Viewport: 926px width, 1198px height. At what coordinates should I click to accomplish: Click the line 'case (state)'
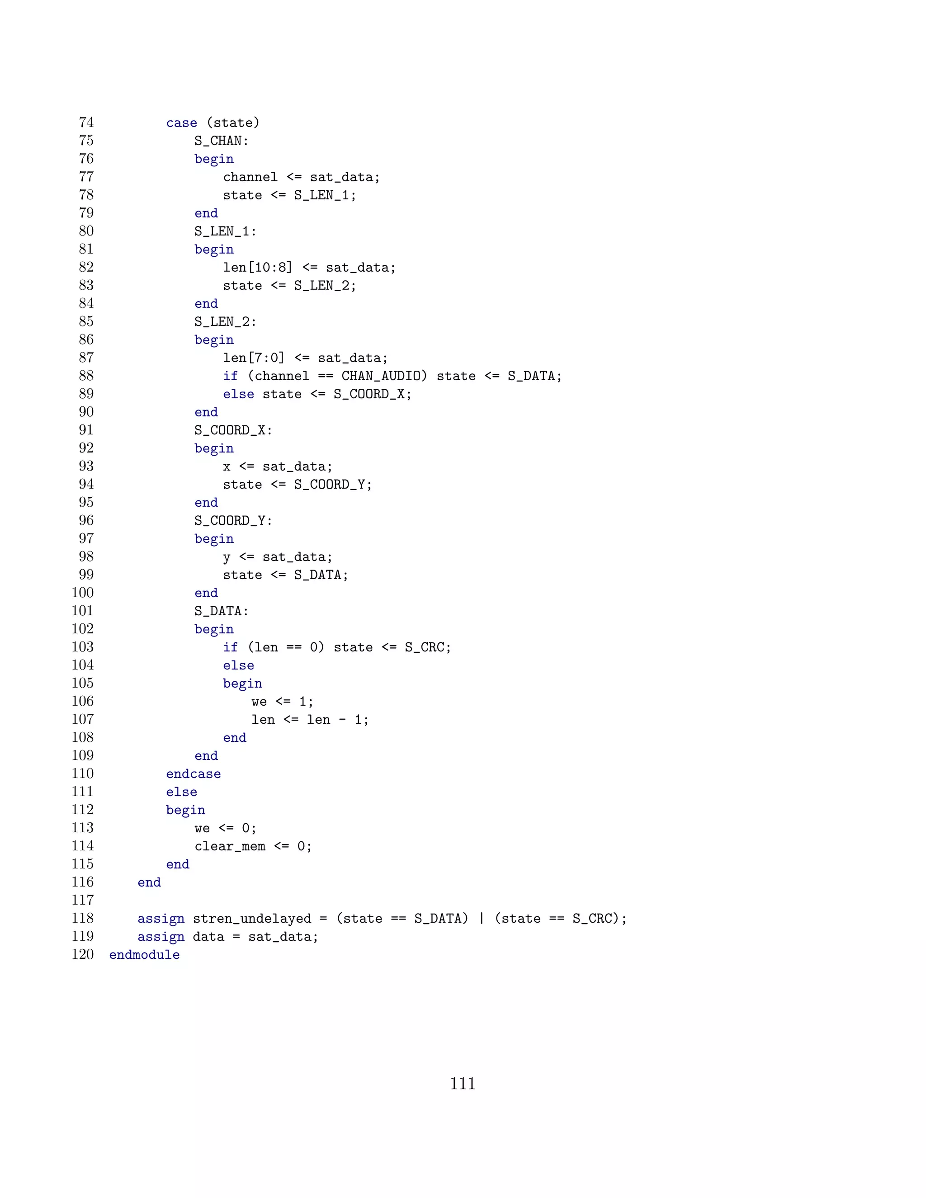coord(213,123)
